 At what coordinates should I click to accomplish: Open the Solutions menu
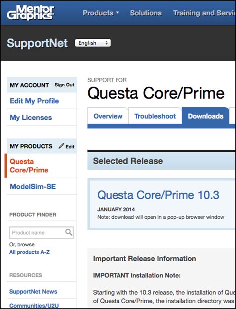(146, 13)
